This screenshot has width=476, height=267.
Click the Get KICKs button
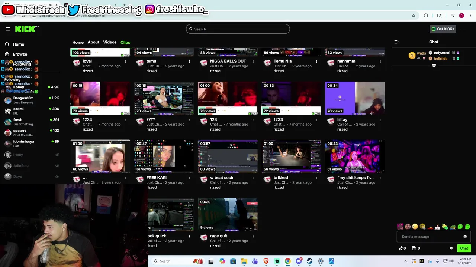[x=443, y=29]
